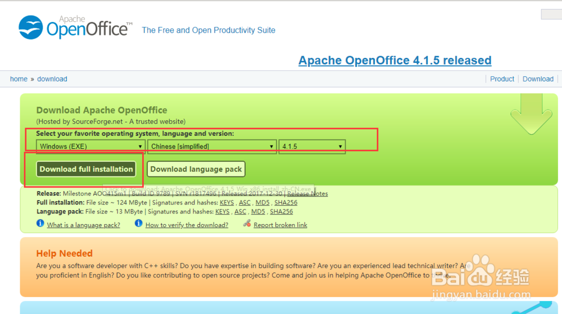Click Download full installation button
The width and height of the screenshot is (562, 314).
coord(86,169)
